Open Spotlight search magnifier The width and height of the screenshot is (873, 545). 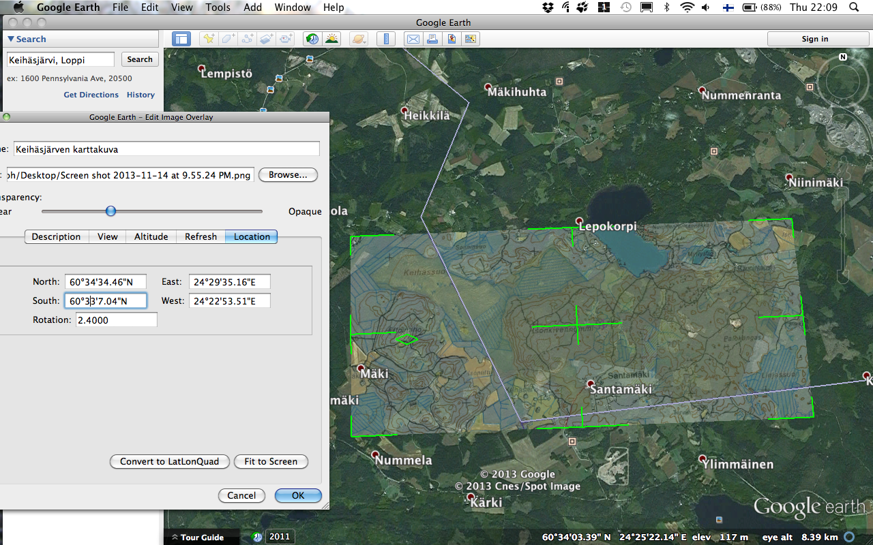854,7
